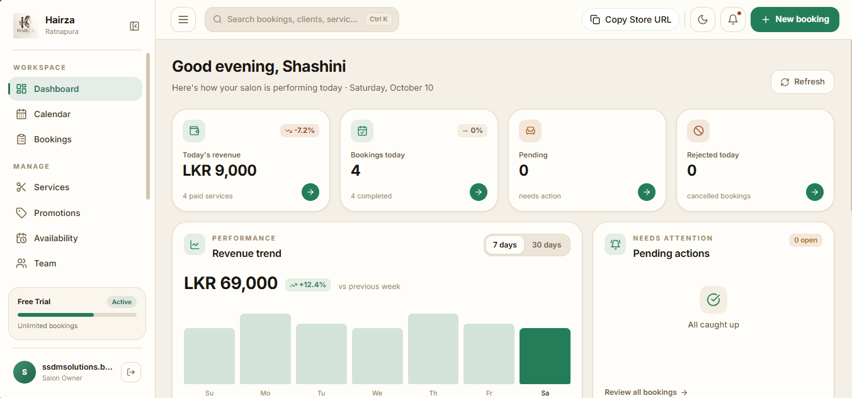Screen dimensions: 852x398
Task: Click the sofa icon on Pending card
Action: [x=530, y=131]
